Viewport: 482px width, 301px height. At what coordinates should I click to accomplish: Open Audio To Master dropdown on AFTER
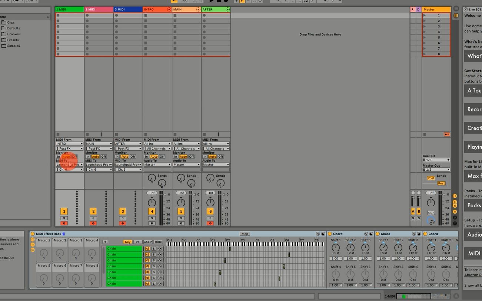pos(216,165)
